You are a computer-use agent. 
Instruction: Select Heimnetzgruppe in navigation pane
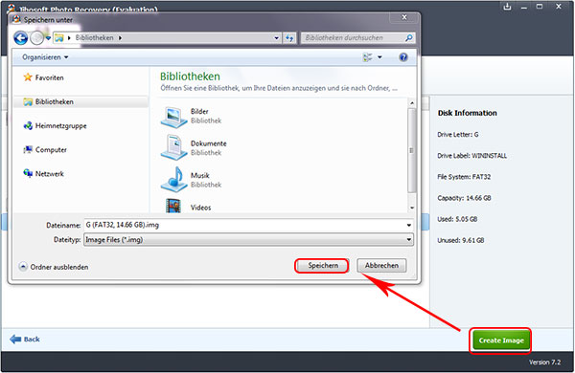click(55, 126)
